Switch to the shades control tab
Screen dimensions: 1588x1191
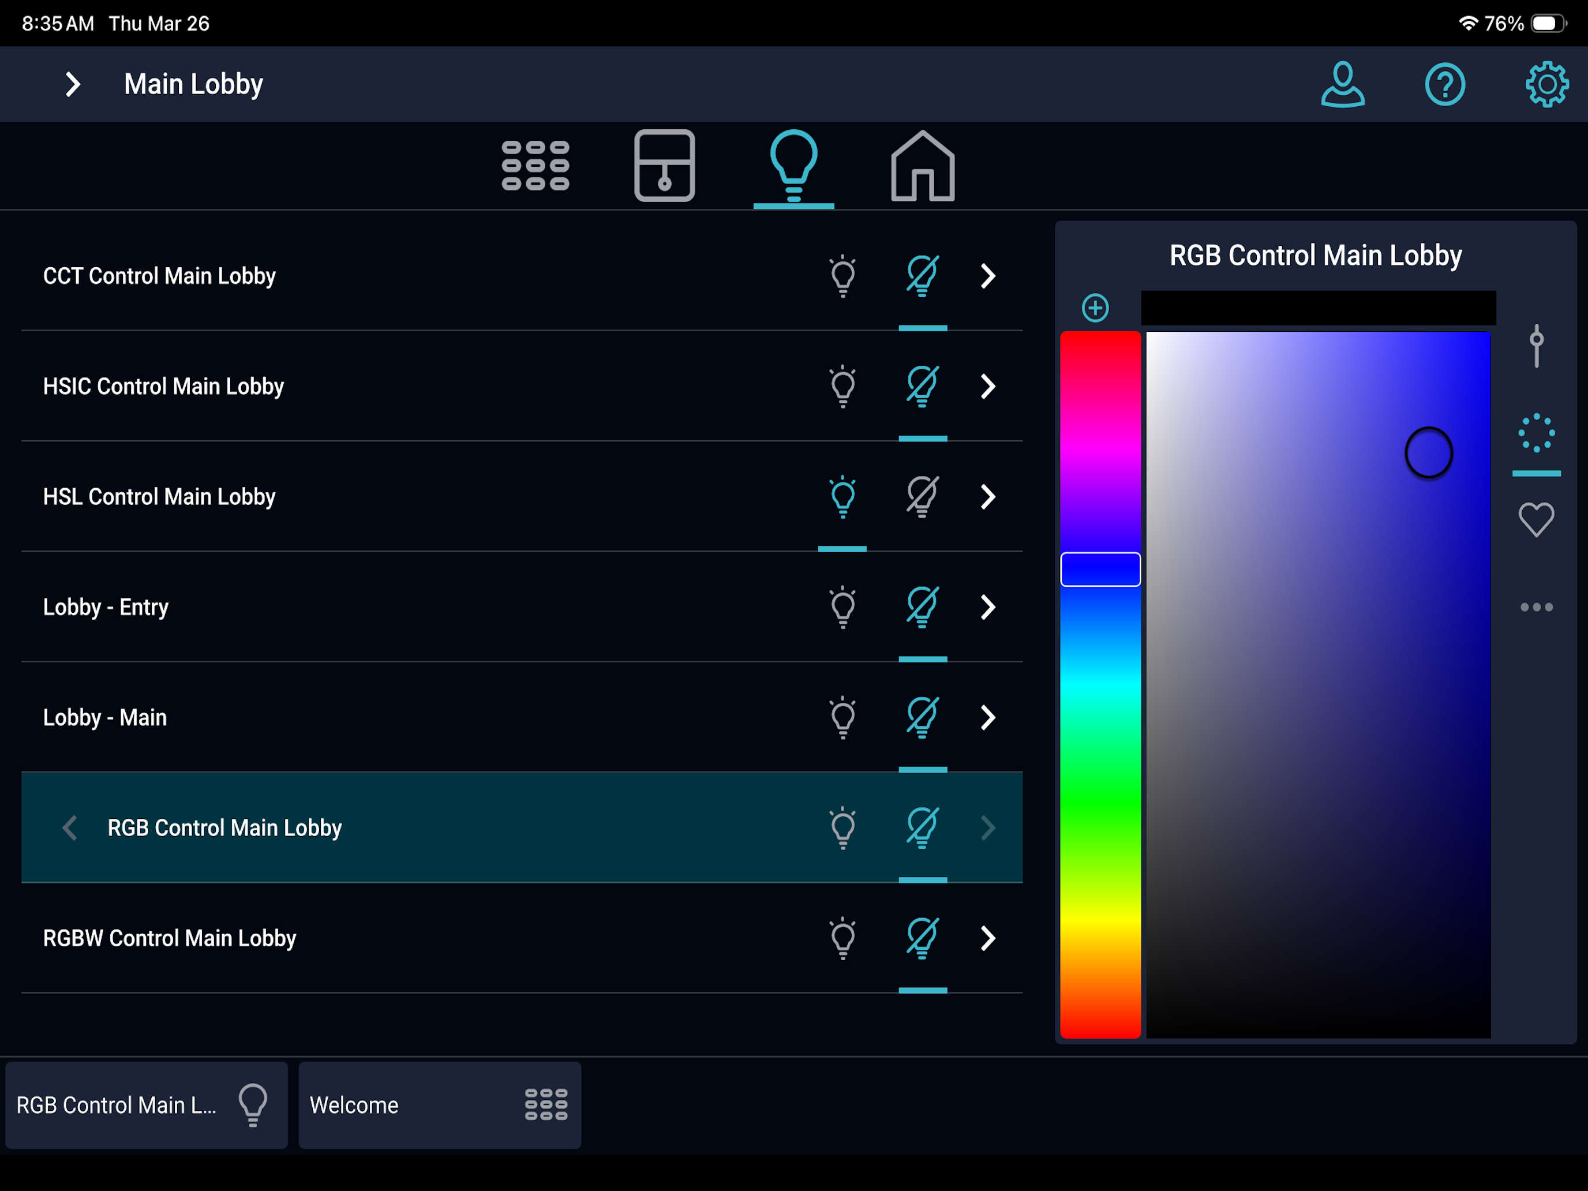665,165
